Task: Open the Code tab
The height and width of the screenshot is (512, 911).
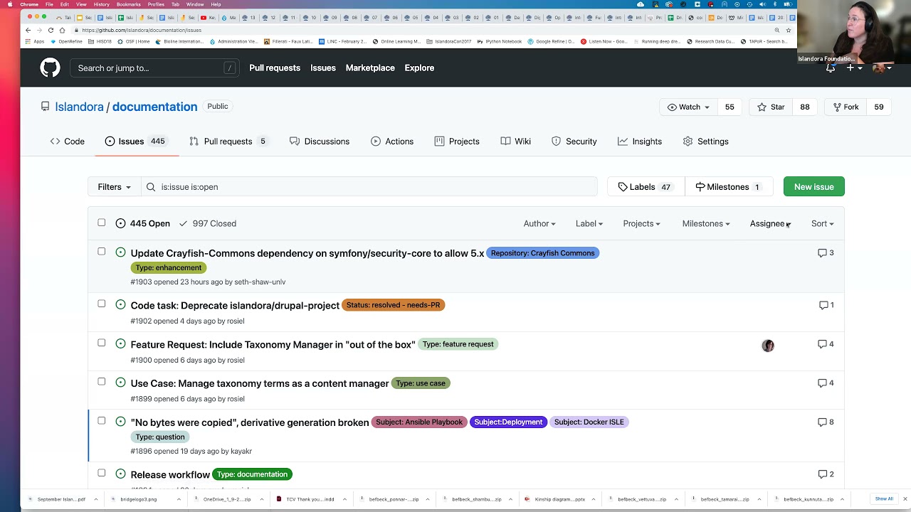Action: tap(68, 142)
